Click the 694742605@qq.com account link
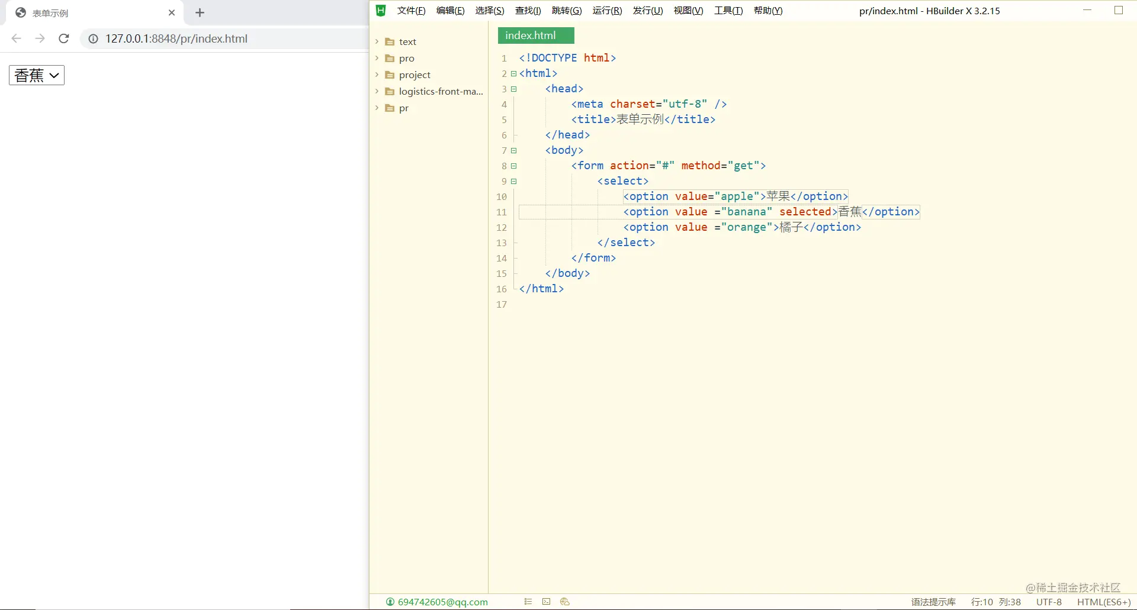Screen dimensions: 1137x610 (x=442, y=602)
